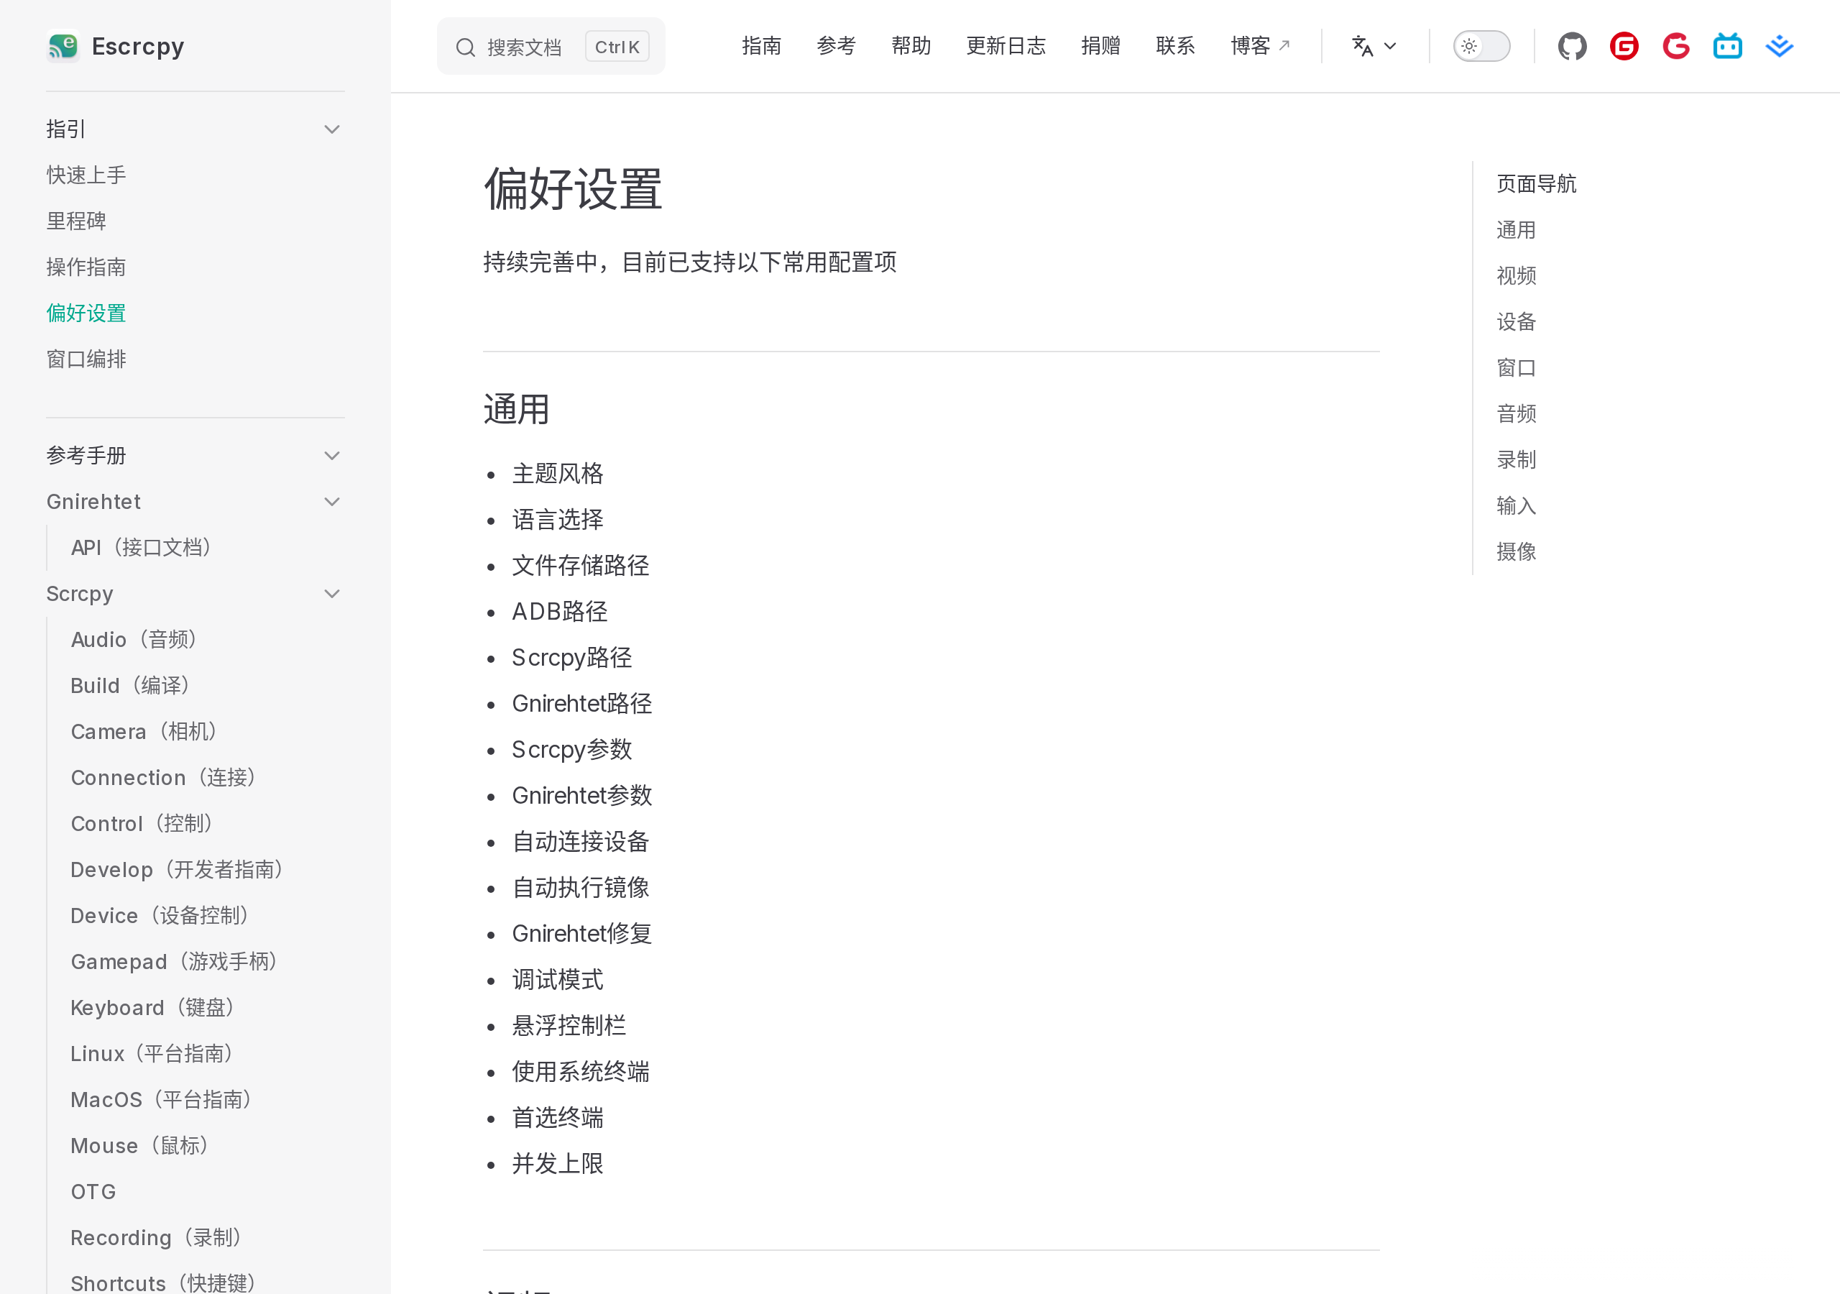Open the language translation menu
This screenshot has width=1840, height=1294.
point(1374,47)
